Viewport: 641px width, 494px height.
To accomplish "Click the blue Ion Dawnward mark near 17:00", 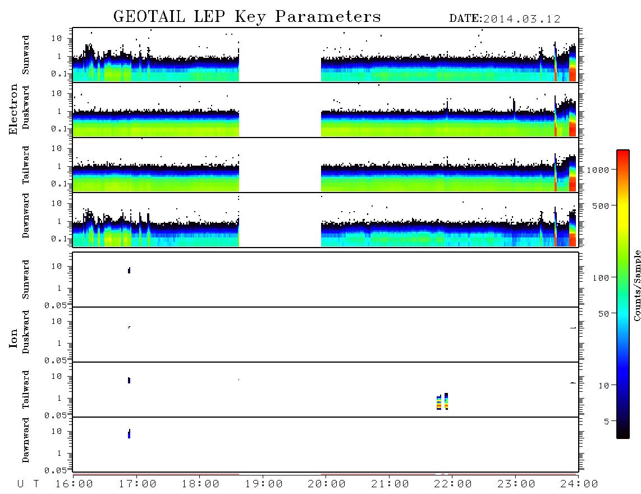I will click(x=129, y=434).
